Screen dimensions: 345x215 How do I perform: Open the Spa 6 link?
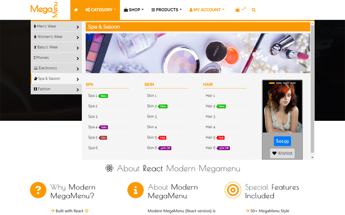pyautogui.click(x=93, y=148)
